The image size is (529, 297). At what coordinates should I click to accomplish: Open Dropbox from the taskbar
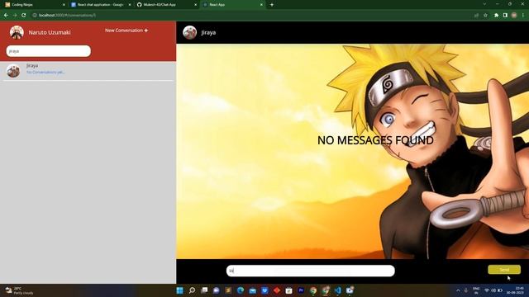tap(264, 290)
